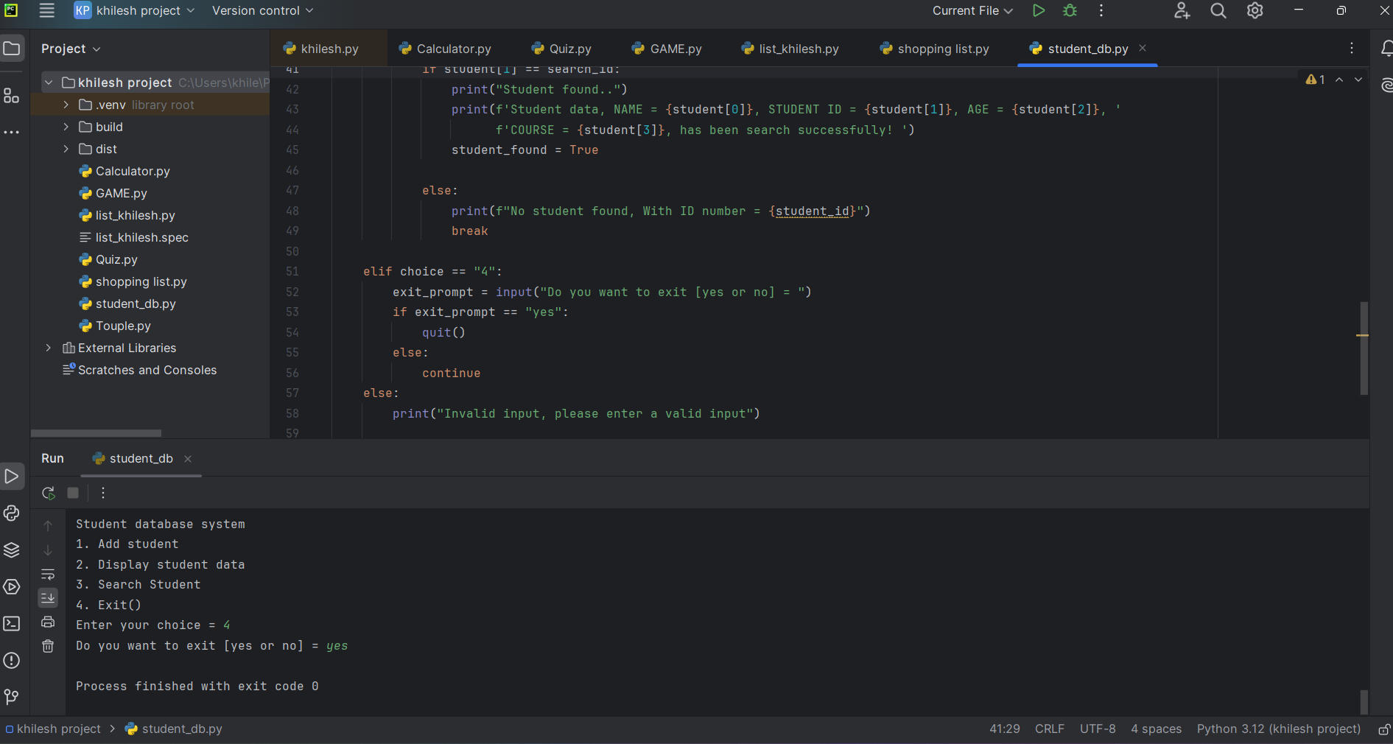Open Services tool window
Viewport: 1393px width, 744px height.
coord(12,587)
